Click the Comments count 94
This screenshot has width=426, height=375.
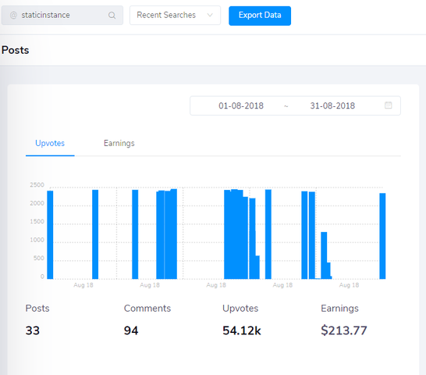[x=131, y=330]
